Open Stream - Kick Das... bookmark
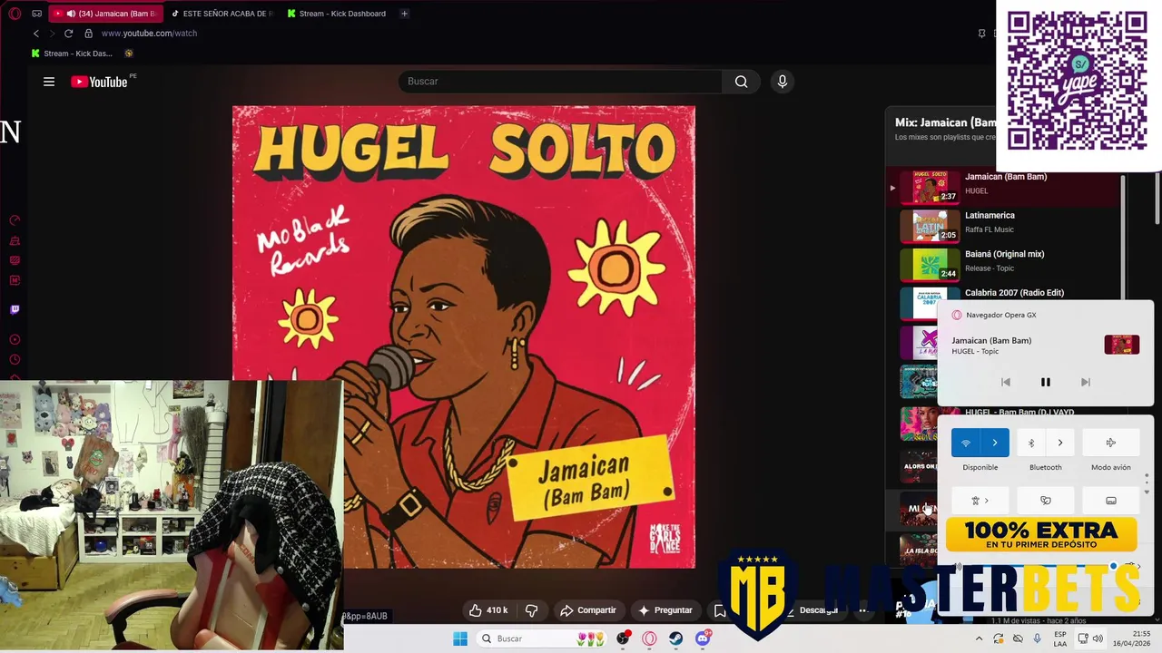The width and height of the screenshot is (1162, 653). [x=72, y=54]
